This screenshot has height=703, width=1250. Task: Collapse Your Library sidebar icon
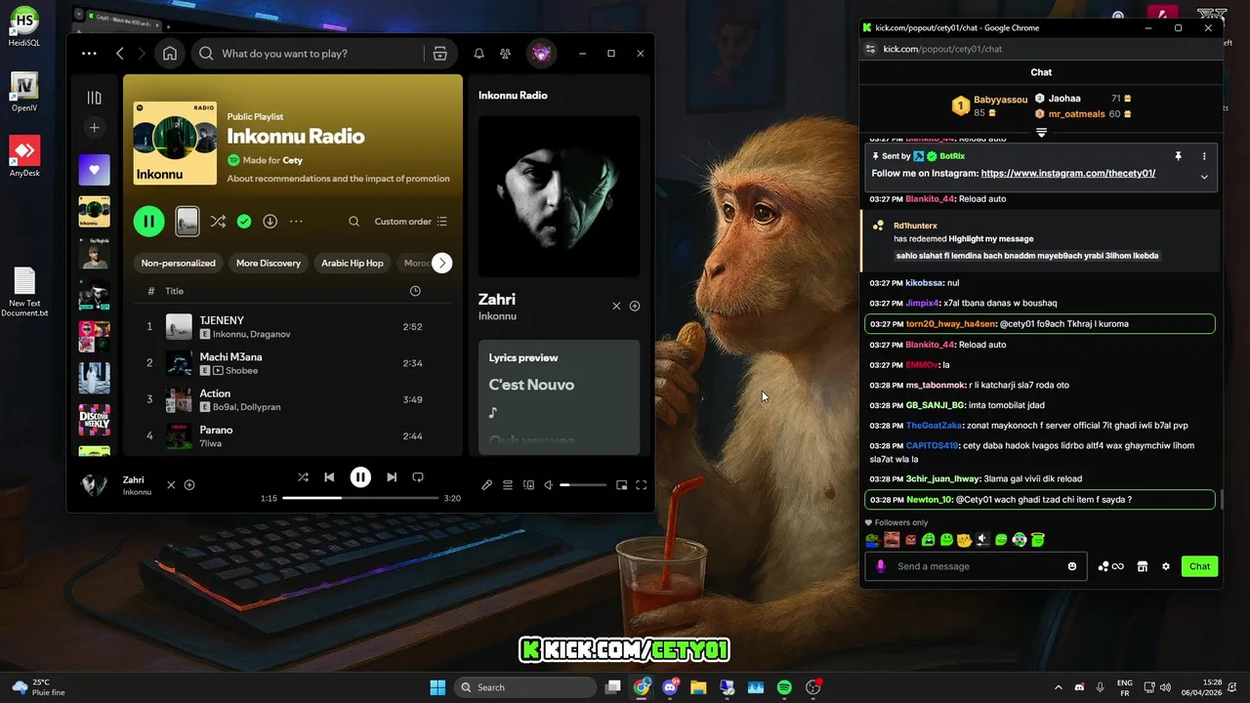(x=94, y=98)
